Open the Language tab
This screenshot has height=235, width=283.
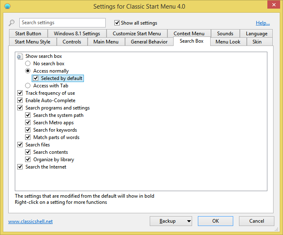(257, 34)
